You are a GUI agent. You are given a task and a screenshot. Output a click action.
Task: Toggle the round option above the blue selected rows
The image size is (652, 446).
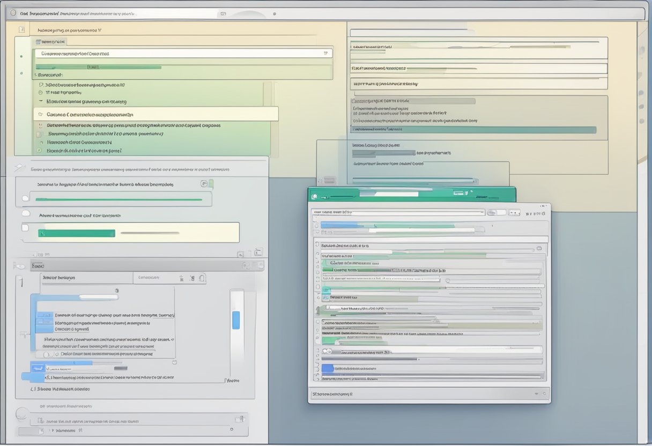coord(116,290)
